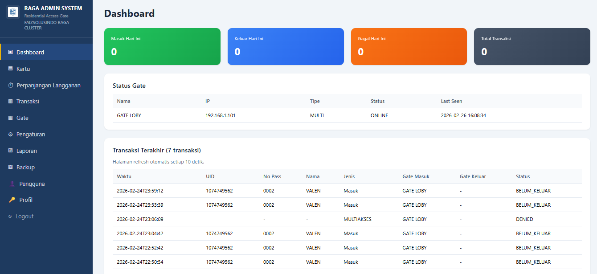
Task: Click the Kartu card icon
Action: pos(11,69)
